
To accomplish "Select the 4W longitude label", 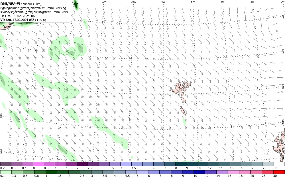I will (x=223, y=2).
